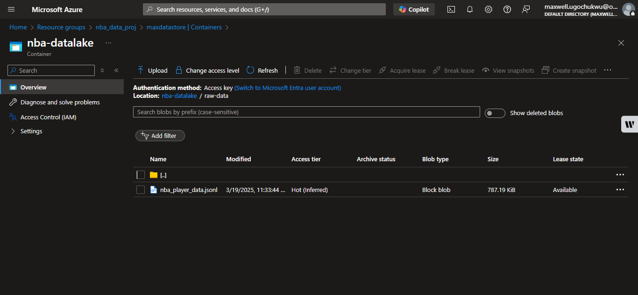Viewport: 638px width, 295px height.
Task: Open the toolbar overflow ellipsis menu
Action: [608, 70]
